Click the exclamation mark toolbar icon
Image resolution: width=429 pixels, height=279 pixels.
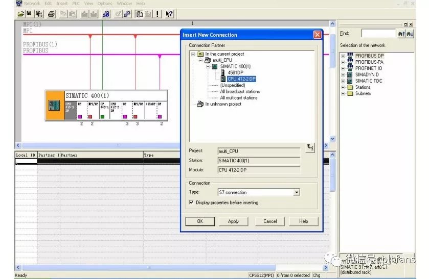pos(157,14)
